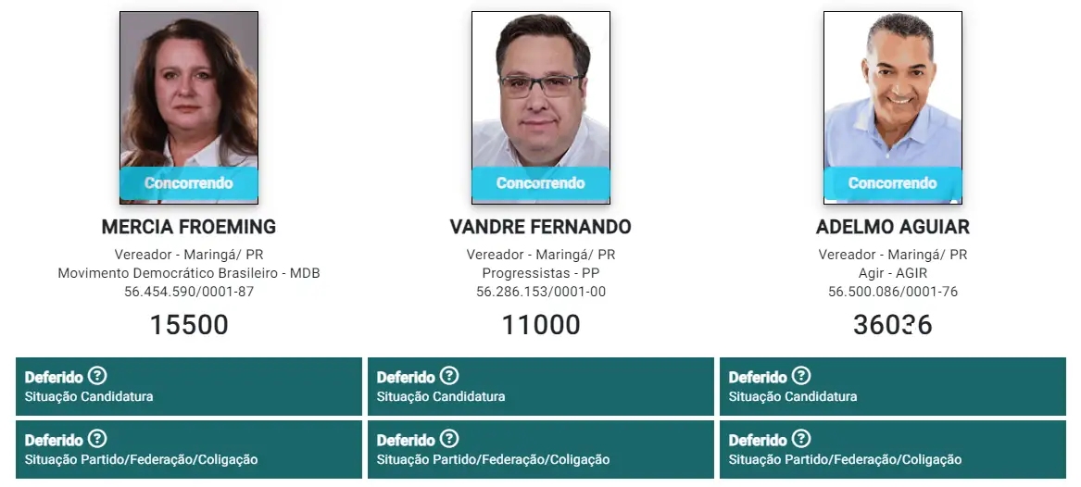This screenshot has width=1081, height=487.
Task: Click CNPJ 56.500.086/0001-76 text
Action: [x=893, y=292]
